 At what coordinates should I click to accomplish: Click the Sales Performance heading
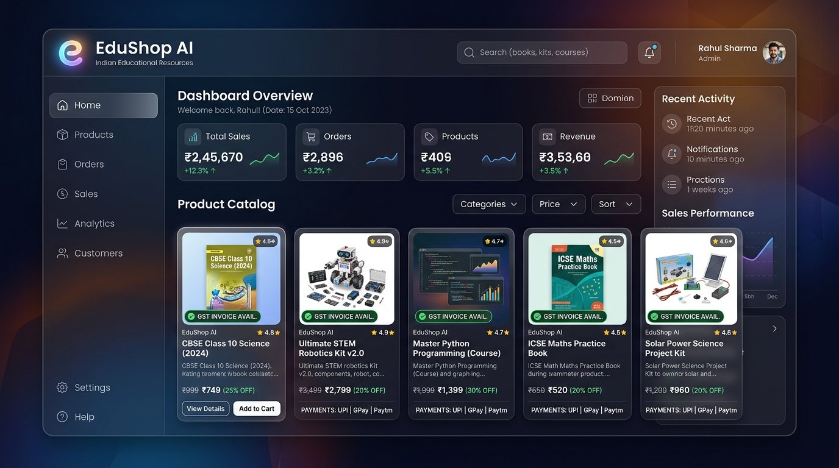[x=708, y=213]
